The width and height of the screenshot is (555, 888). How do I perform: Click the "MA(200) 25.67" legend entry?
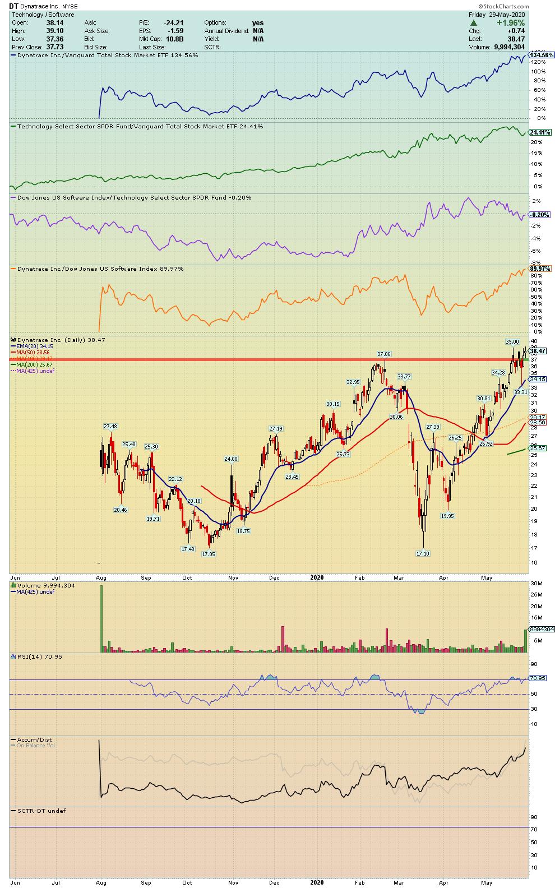[31, 364]
